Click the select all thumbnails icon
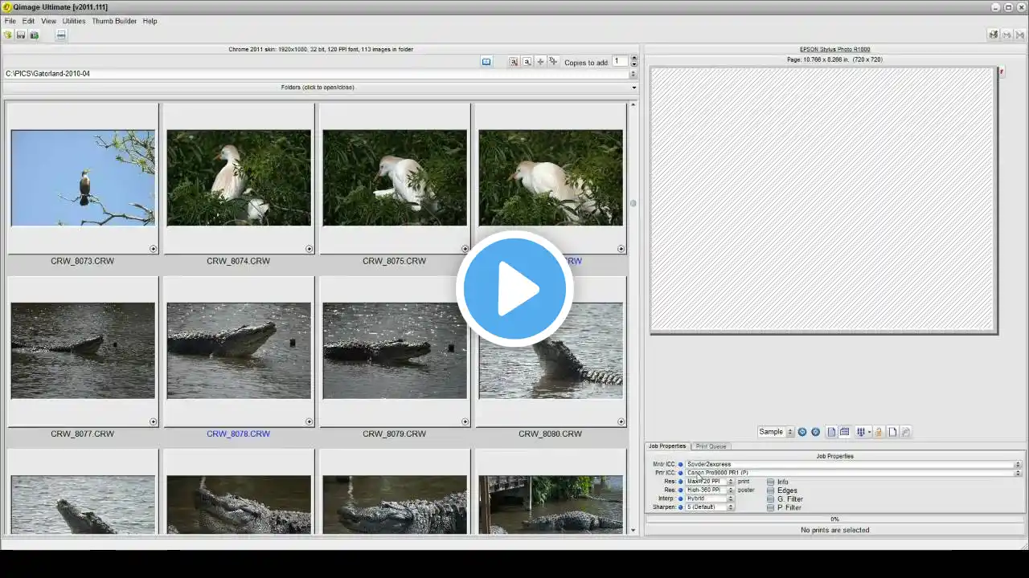The width and height of the screenshot is (1029, 578). pyautogui.click(x=514, y=62)
